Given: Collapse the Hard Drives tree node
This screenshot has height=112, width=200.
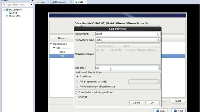Looking at the screenshot, I should [51, 44].
